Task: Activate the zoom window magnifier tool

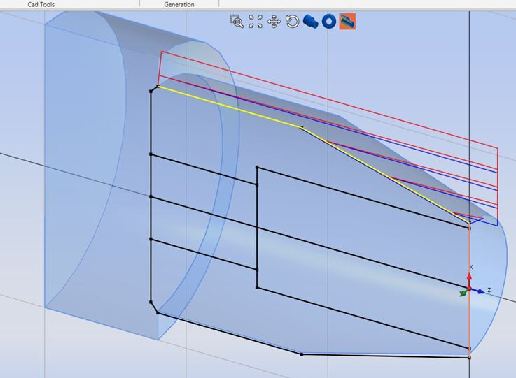Action: click(237, 22)
